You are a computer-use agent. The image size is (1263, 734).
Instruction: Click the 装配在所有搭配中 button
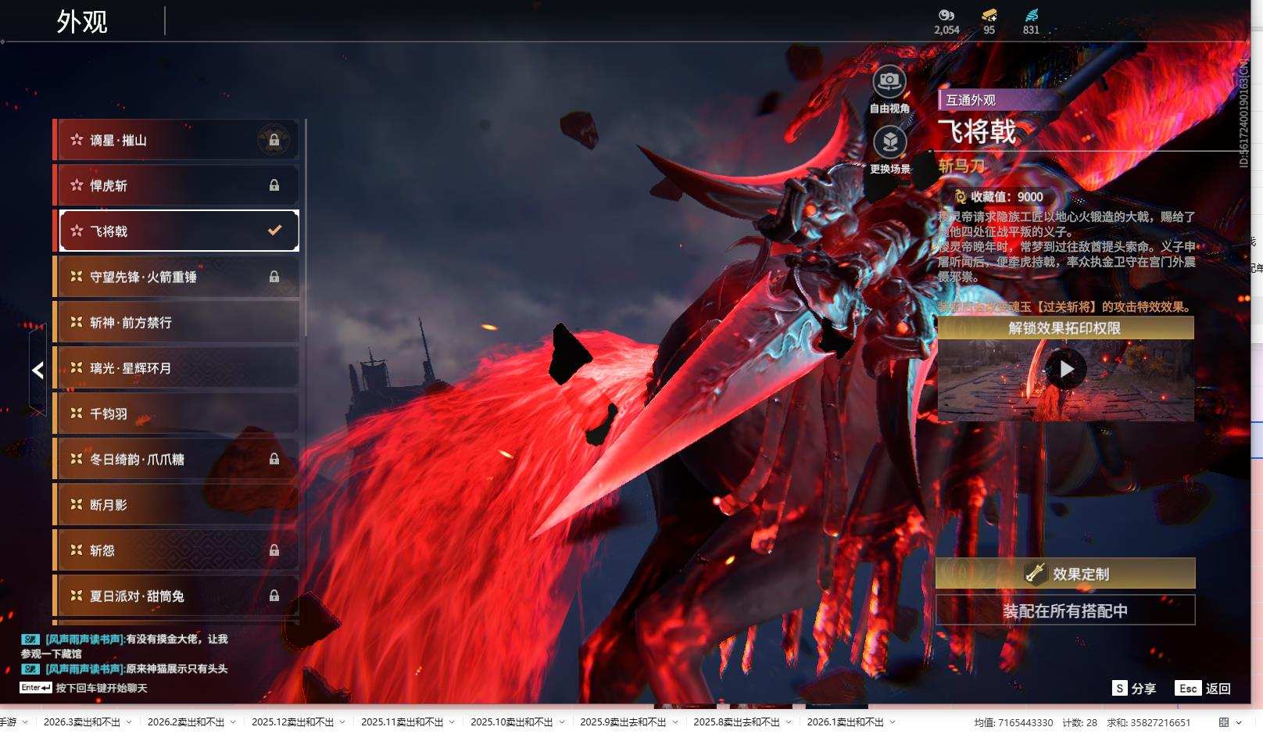point(1065,610)
